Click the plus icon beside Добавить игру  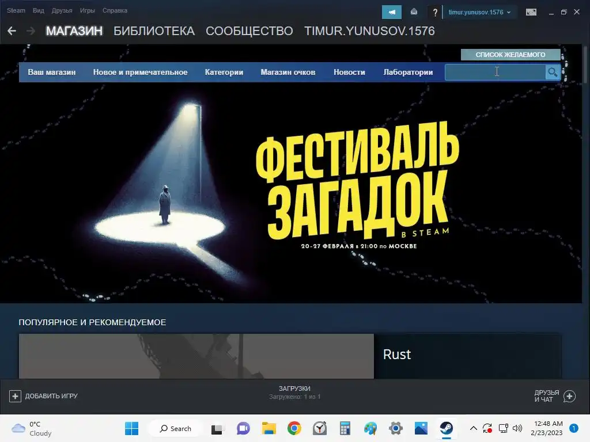(x=15, y=396)
